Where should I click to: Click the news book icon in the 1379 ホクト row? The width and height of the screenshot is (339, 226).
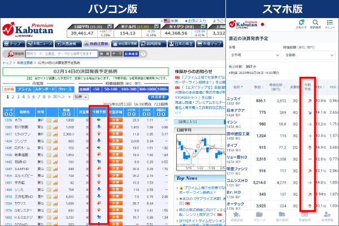coord(49,120)
